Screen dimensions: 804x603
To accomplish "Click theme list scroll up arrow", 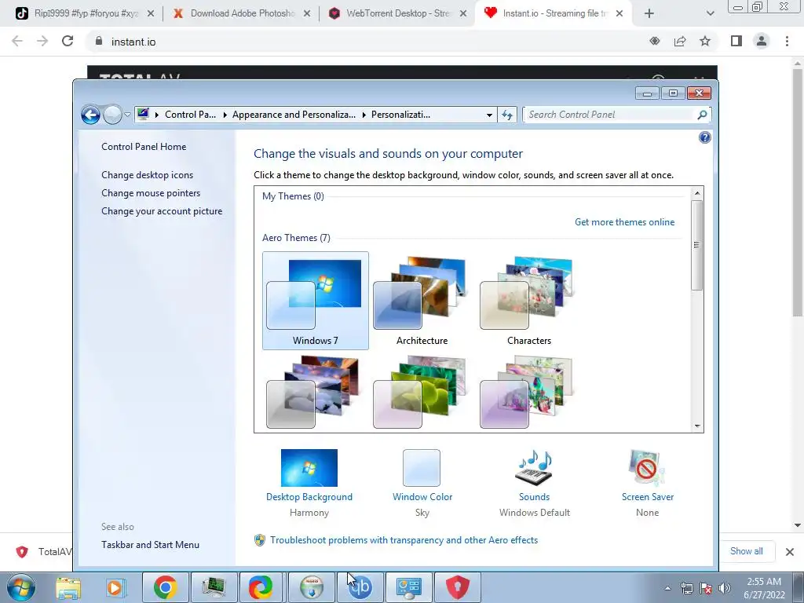I will pos(697,193).
